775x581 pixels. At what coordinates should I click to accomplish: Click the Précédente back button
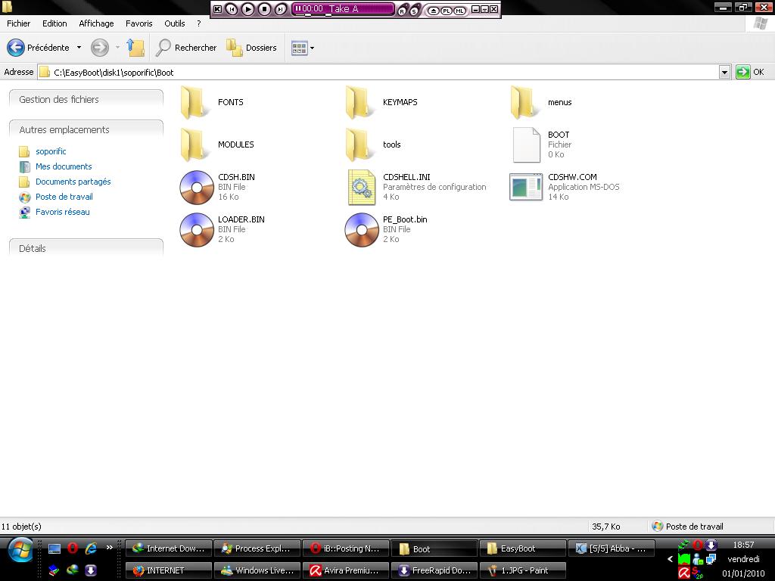pyautogui.click(x=38, y=48)
